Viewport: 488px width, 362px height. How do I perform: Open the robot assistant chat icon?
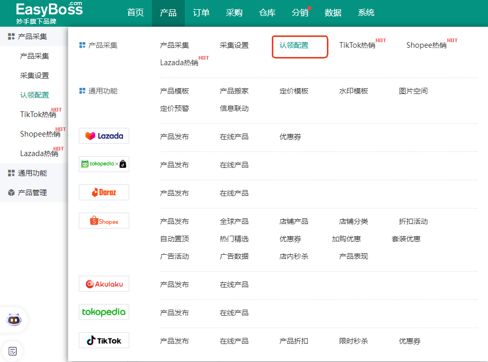tap(14, 320)
